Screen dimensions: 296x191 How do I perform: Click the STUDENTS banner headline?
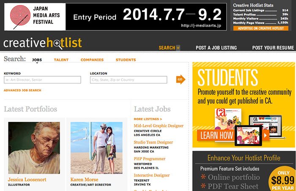[227, 77]
